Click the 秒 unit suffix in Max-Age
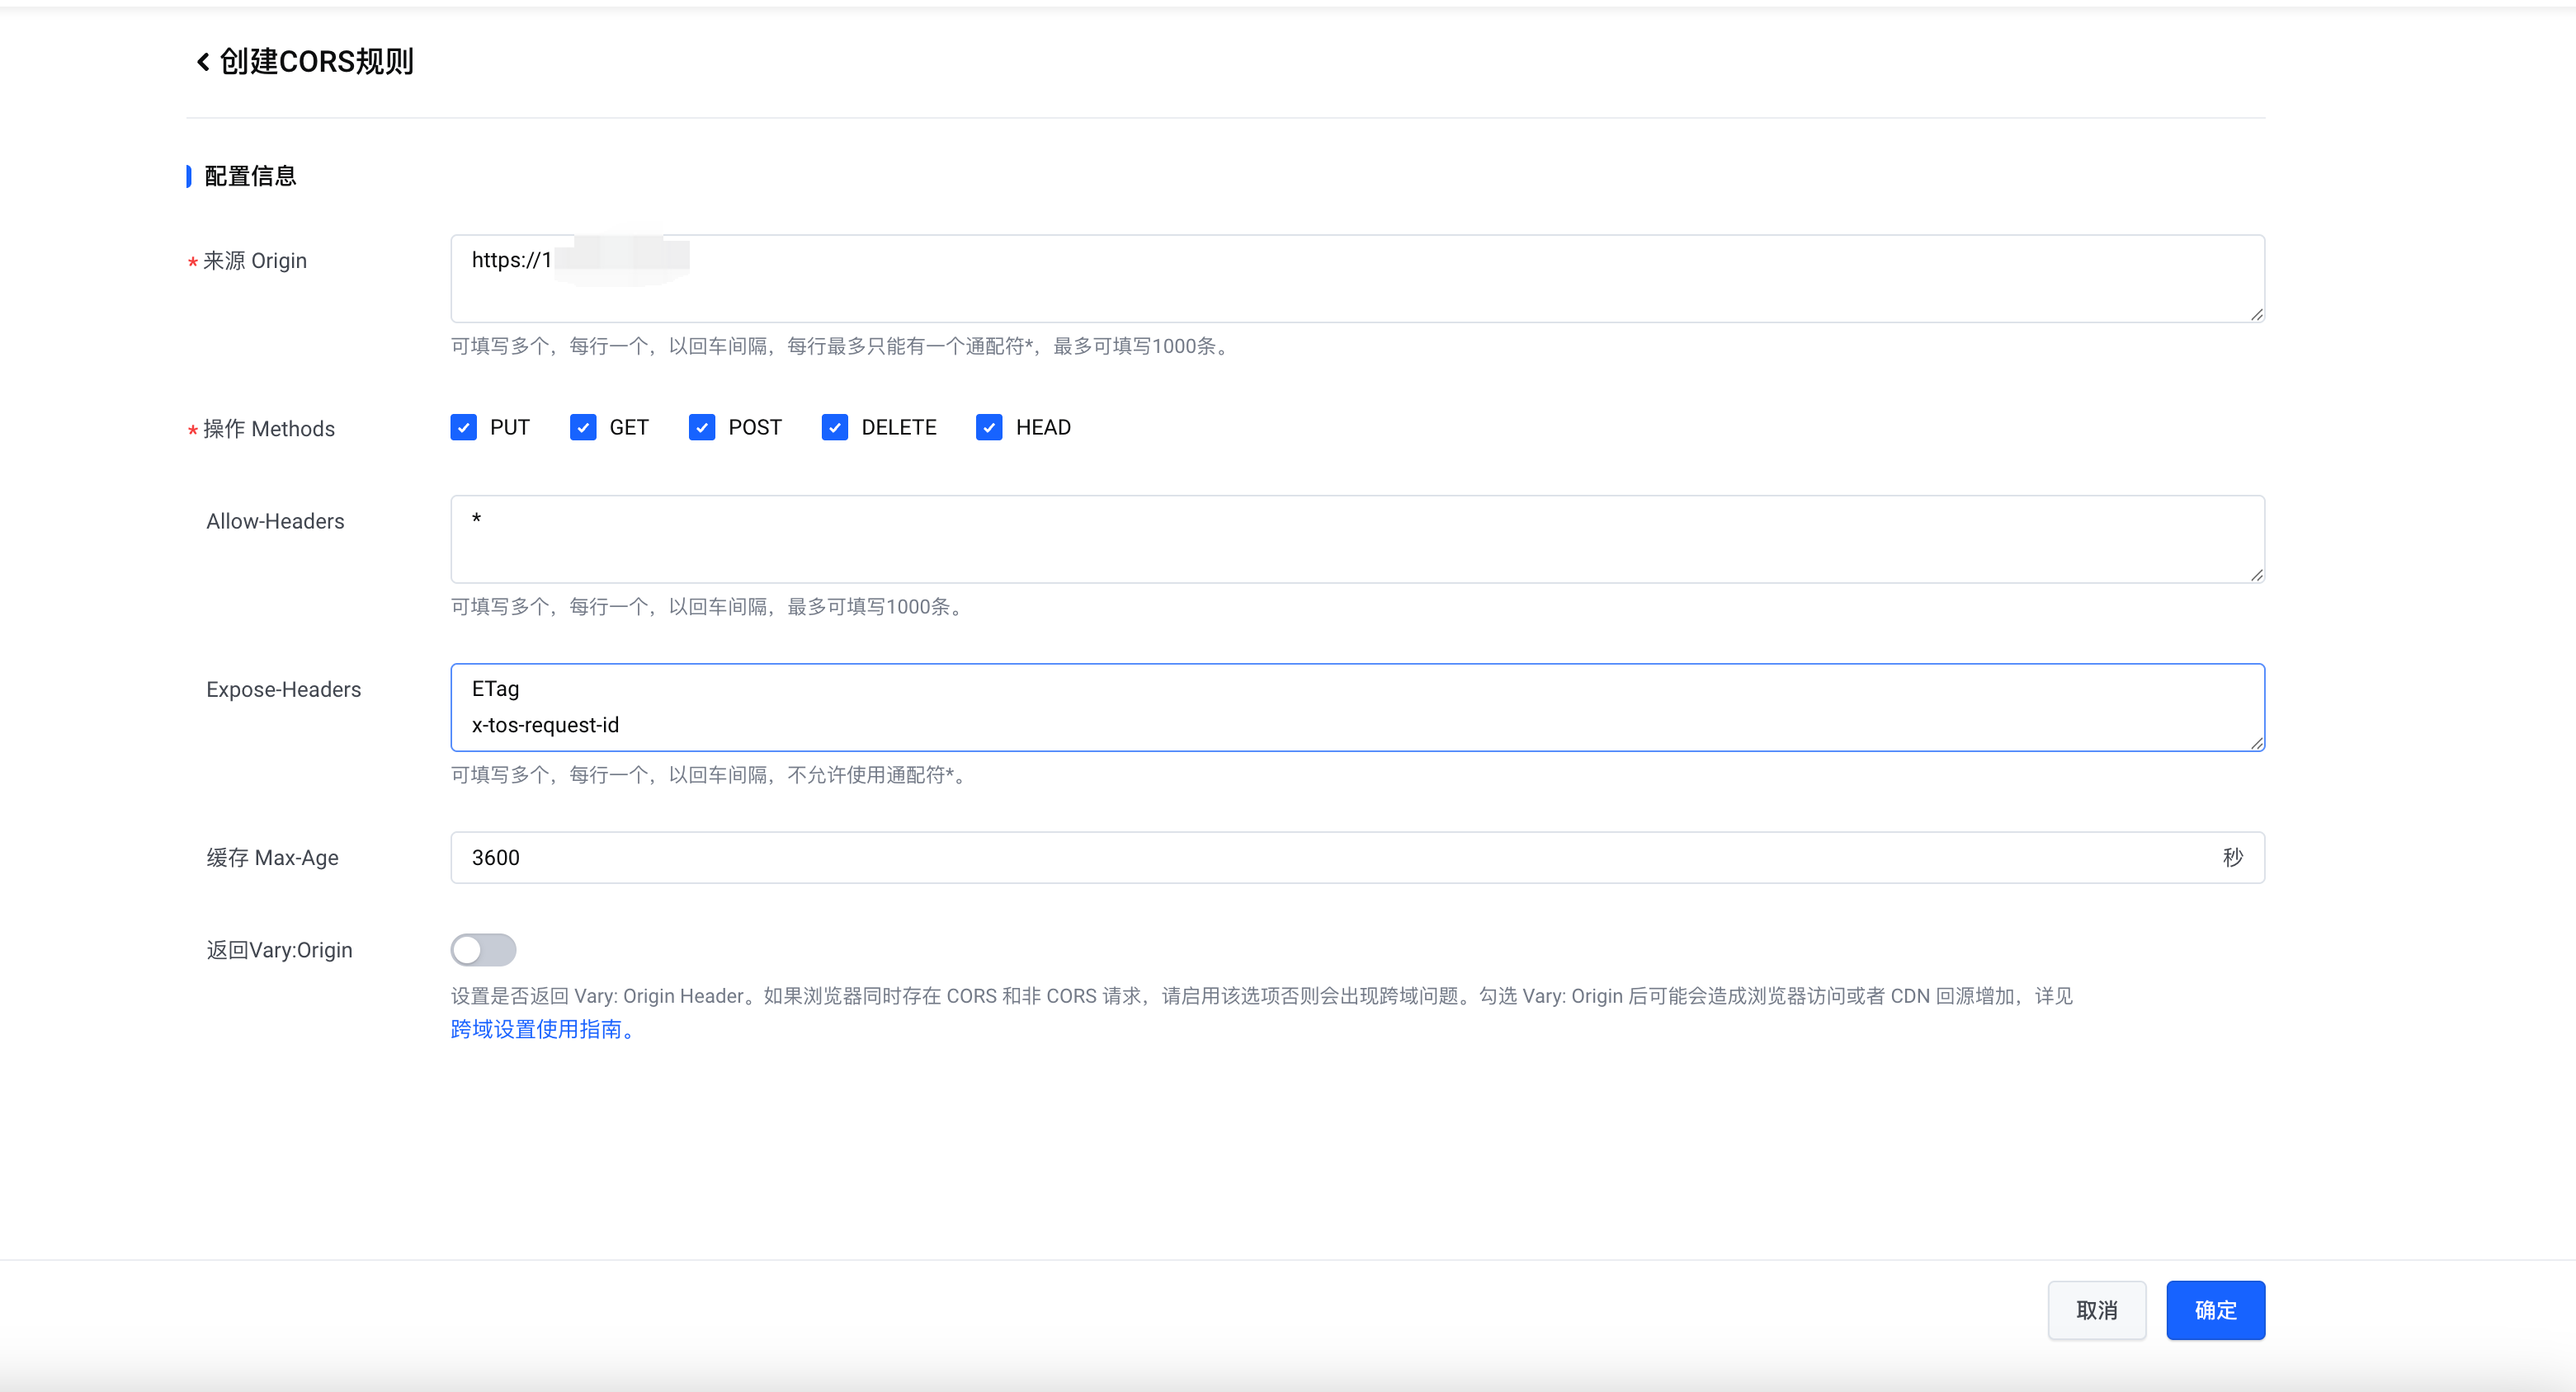 (2233, 858)
